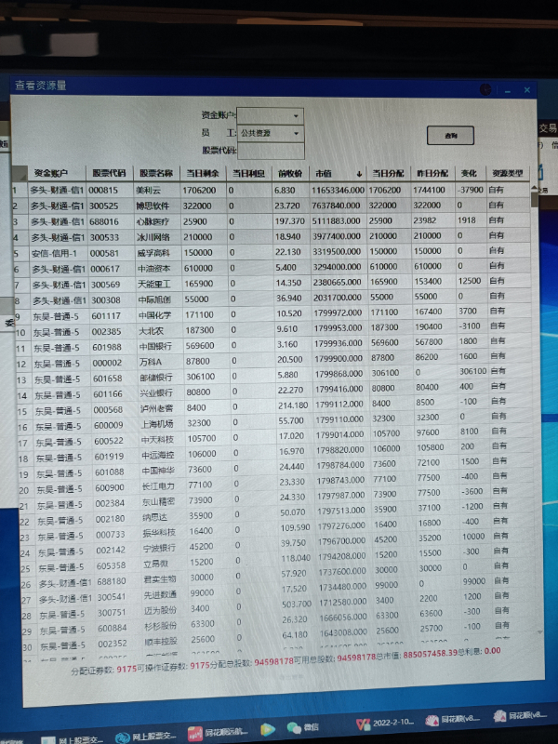This screenshot has width=558, height=744.
Task: Open the colorful play-arrow taskbar icon
Action: click(x=268, y=729)
